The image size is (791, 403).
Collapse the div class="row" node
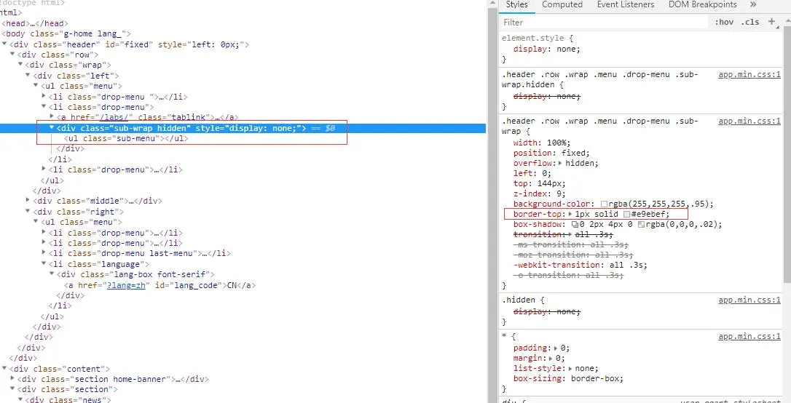pos(12,55)
